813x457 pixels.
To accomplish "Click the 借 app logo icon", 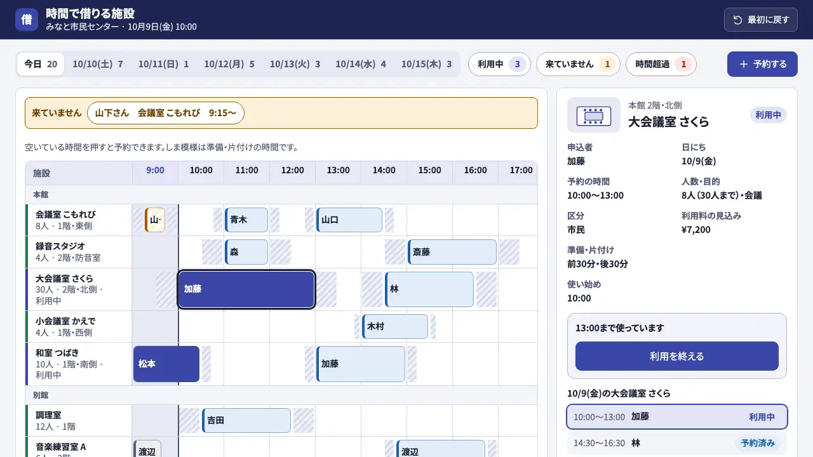I will point(27,20).
